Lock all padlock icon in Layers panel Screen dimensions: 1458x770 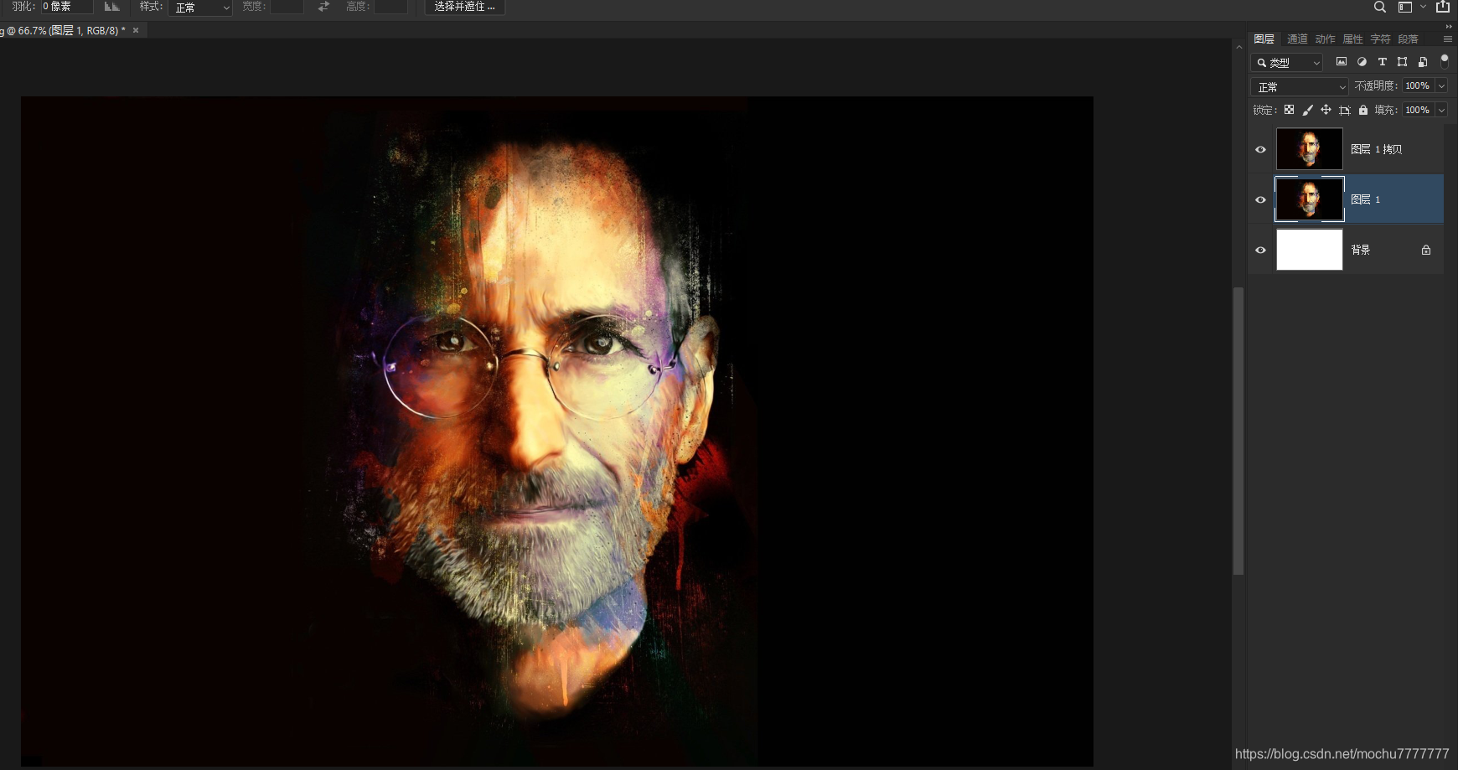tap(1363, 110)
